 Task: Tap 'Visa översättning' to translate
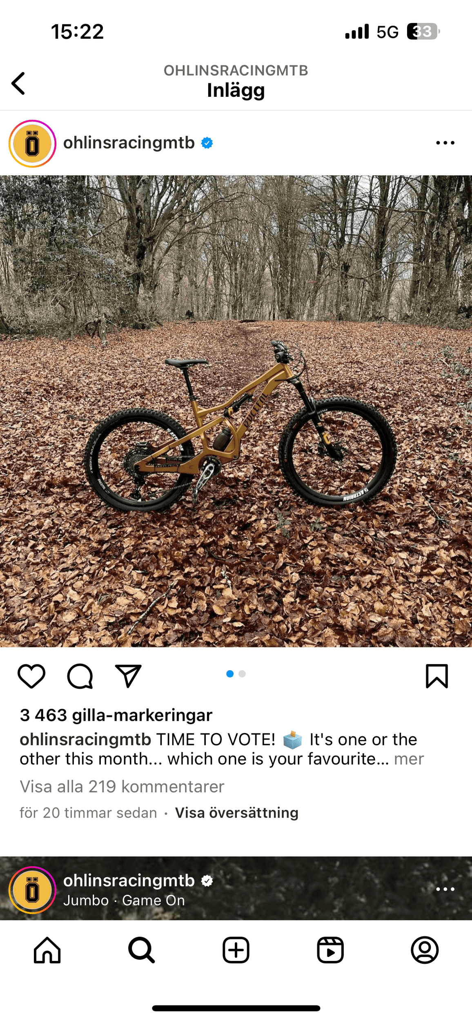[x=237, y=813]
